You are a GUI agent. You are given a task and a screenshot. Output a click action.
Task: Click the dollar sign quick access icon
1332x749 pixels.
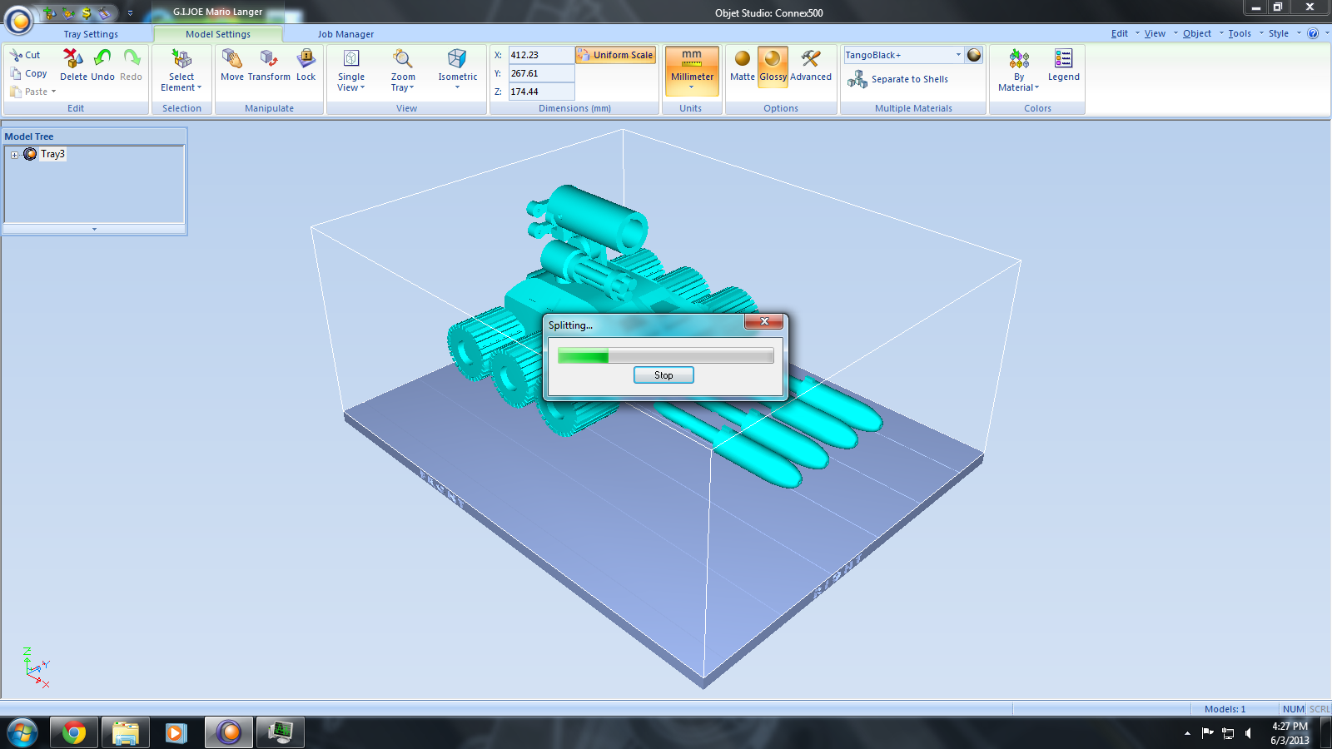(x=86, y=12)
